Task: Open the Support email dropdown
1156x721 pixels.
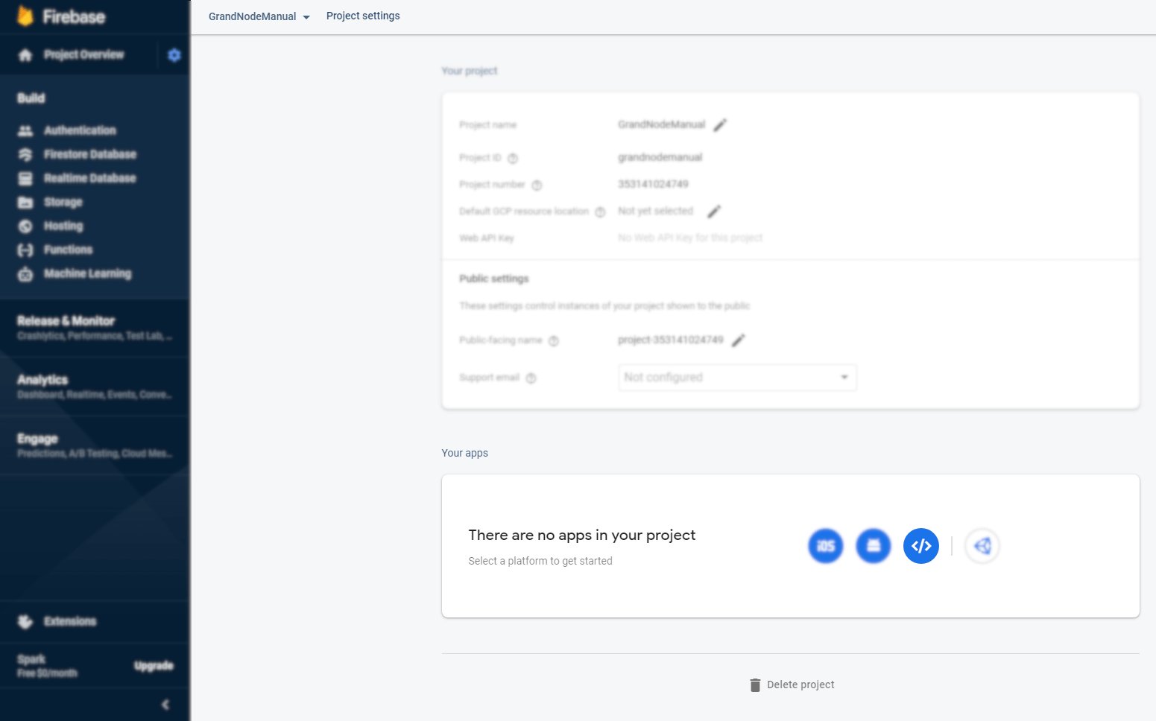Action: 737,378
